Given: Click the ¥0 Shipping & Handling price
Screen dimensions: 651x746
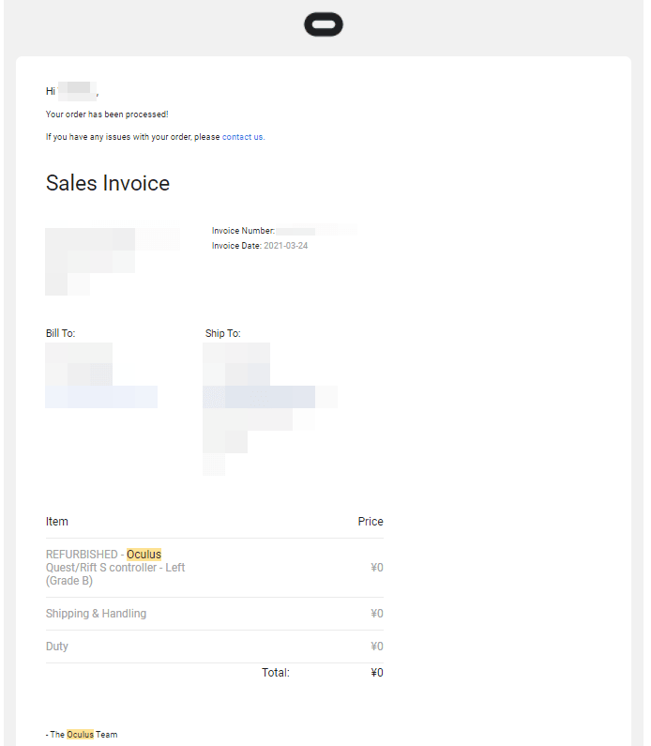Looking at the screenshot, I should pyautogui.click(x=377, y=614).
